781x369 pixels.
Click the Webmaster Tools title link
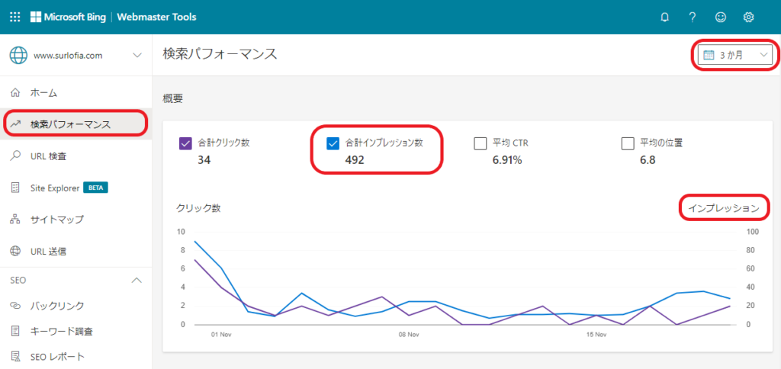click(156, 17)
